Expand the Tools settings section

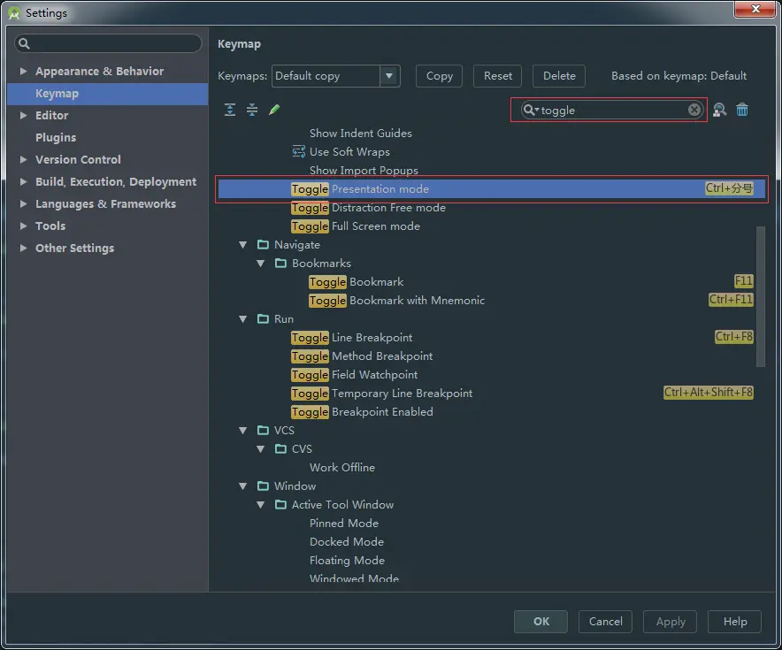[x=23, y=226]
